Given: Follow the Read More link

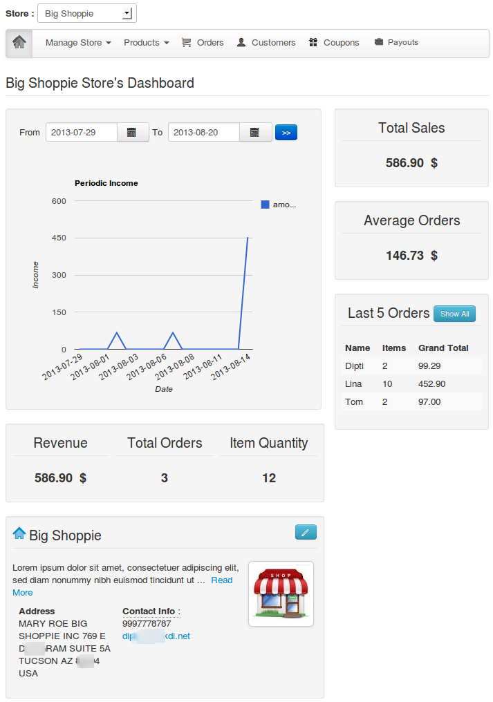Looking at the screenshot, I should [222, 580].
